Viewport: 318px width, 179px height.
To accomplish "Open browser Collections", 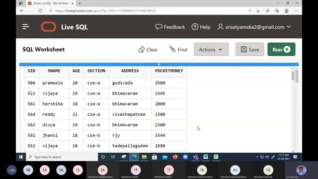I will 277,11.
